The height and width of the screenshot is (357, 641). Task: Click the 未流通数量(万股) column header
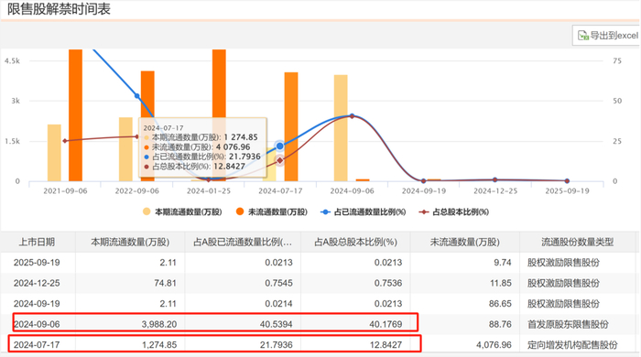465,243
